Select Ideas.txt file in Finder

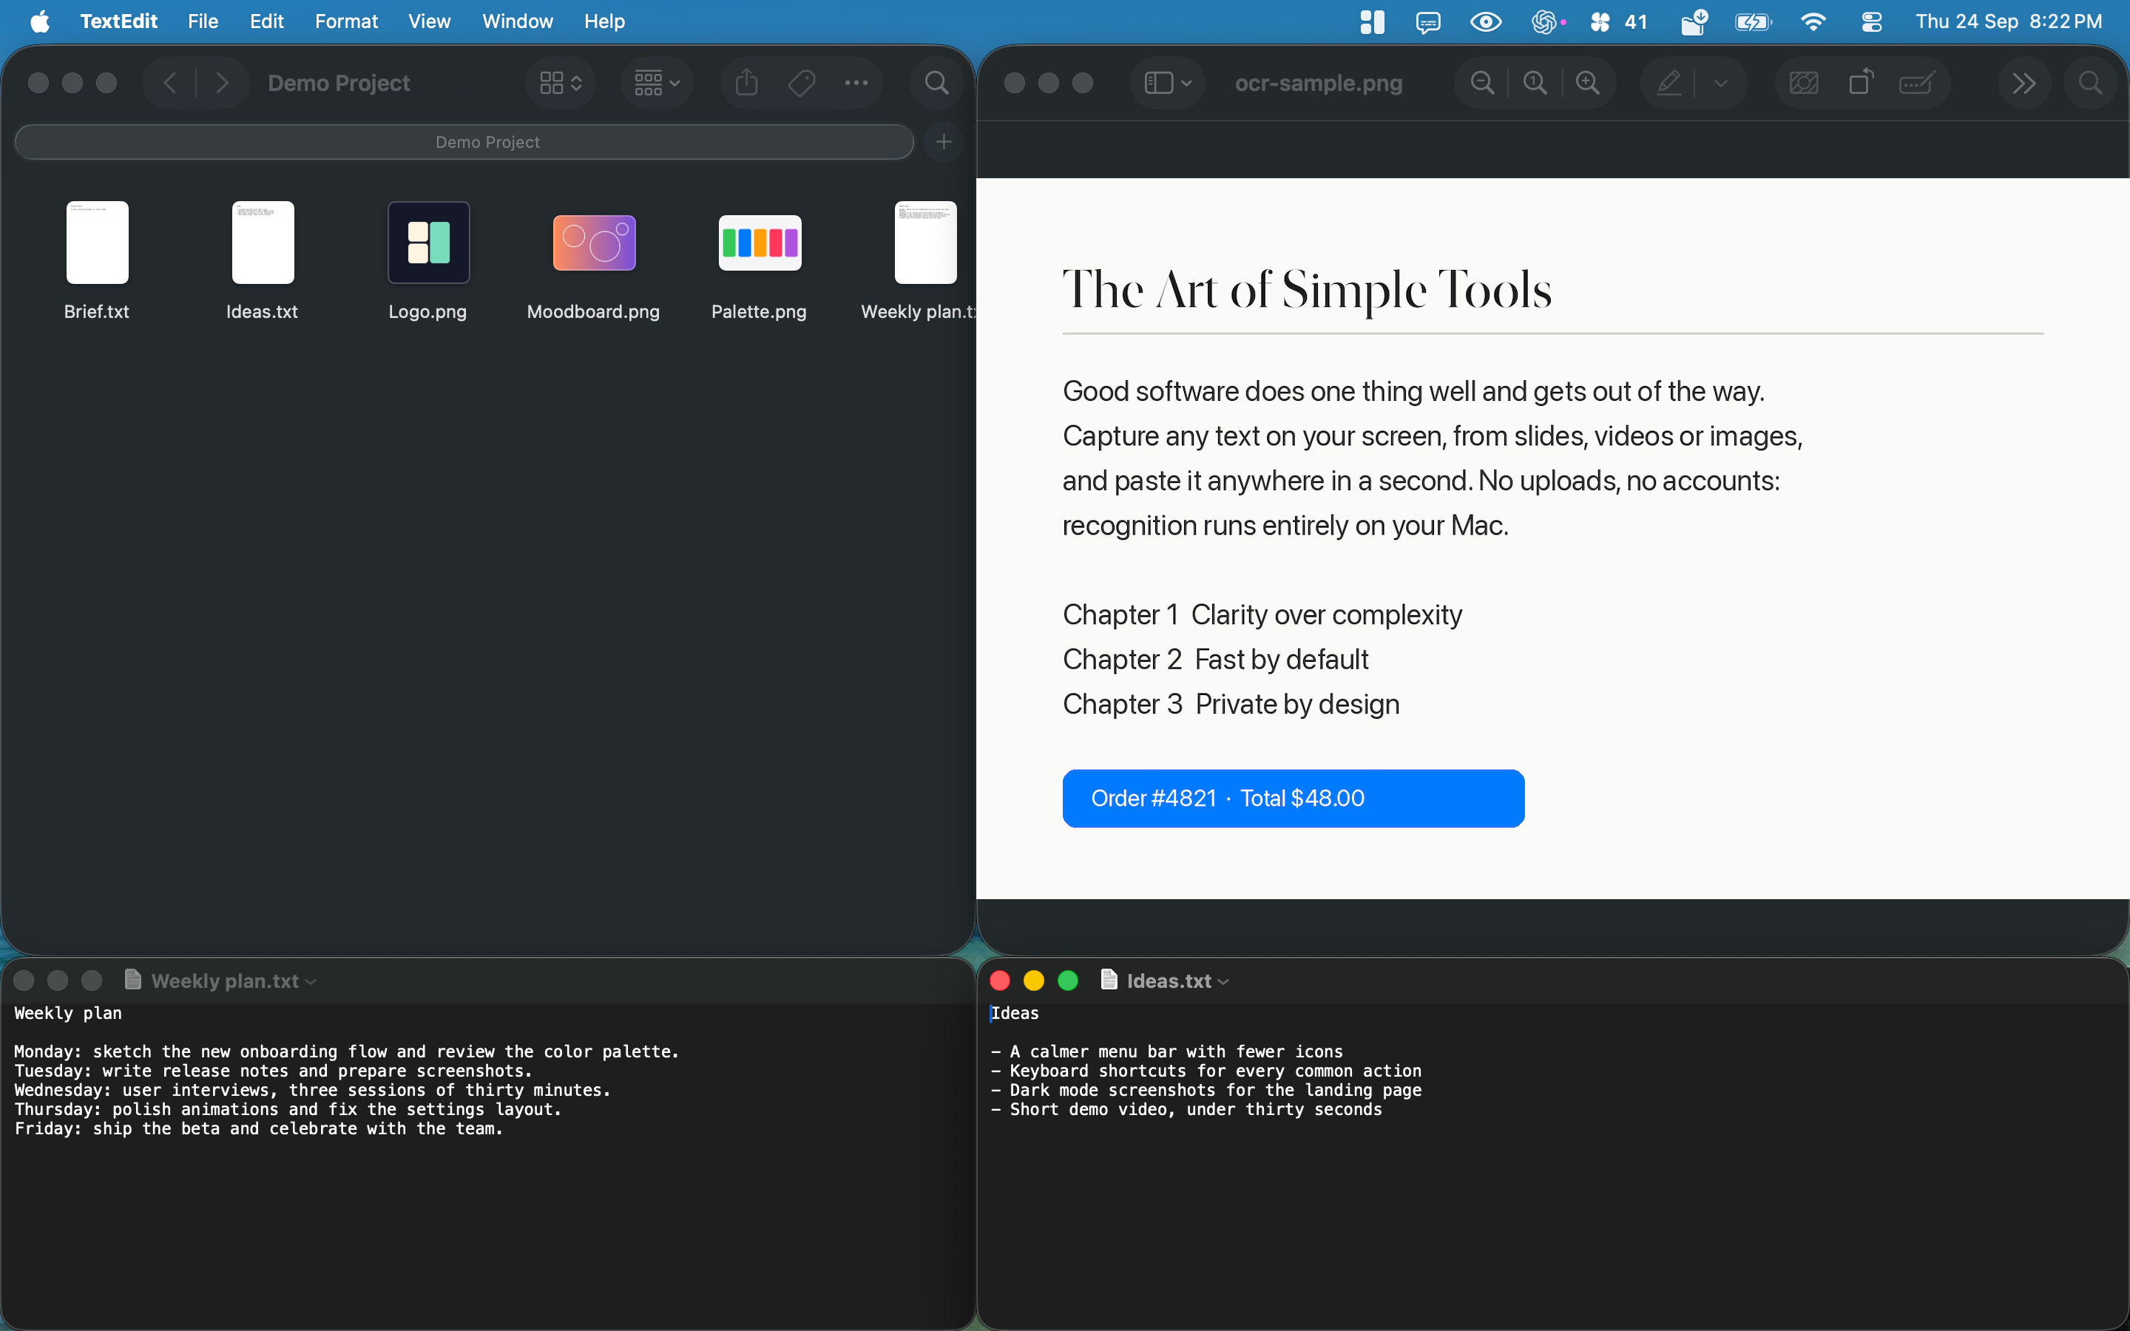pos(263,242)
